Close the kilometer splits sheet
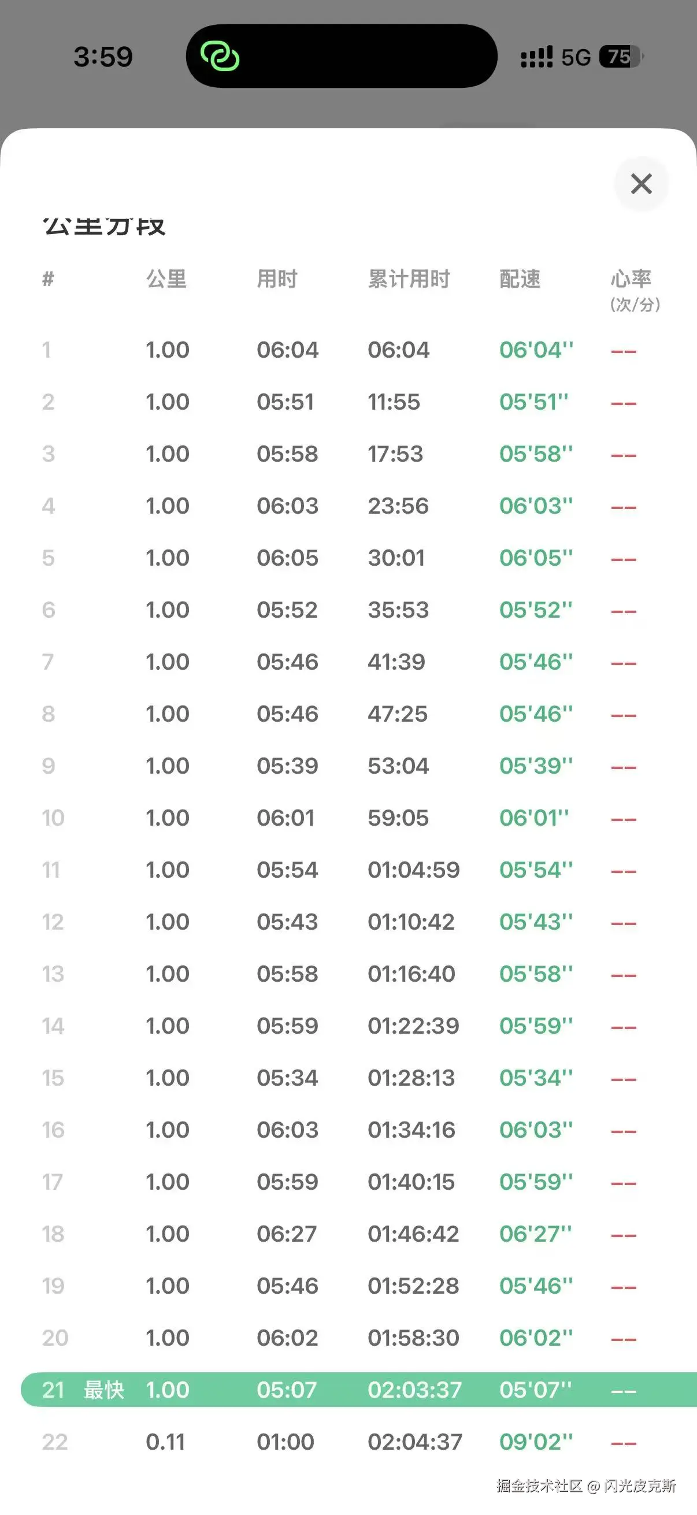Image resolution: width=697 pixels, height=1515 pixels. click(640, 184)
